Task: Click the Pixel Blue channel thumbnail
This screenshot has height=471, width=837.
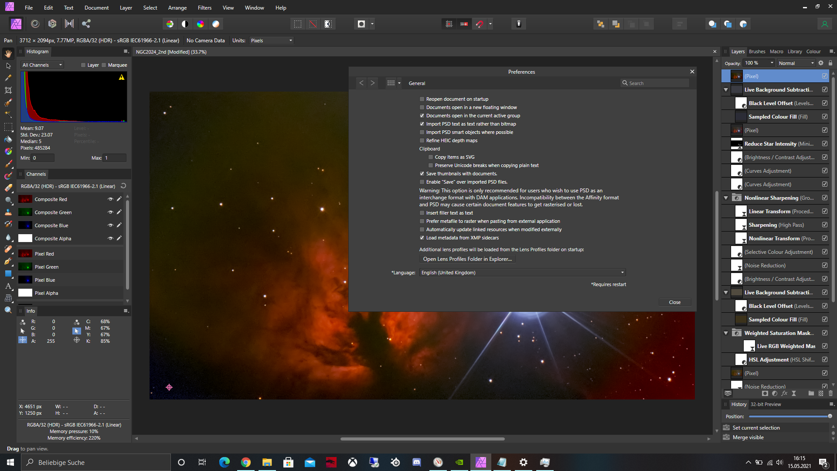Action: [x=25, y=280]
